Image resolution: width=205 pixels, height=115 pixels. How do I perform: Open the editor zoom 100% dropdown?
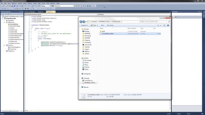(x=30, y=111)
